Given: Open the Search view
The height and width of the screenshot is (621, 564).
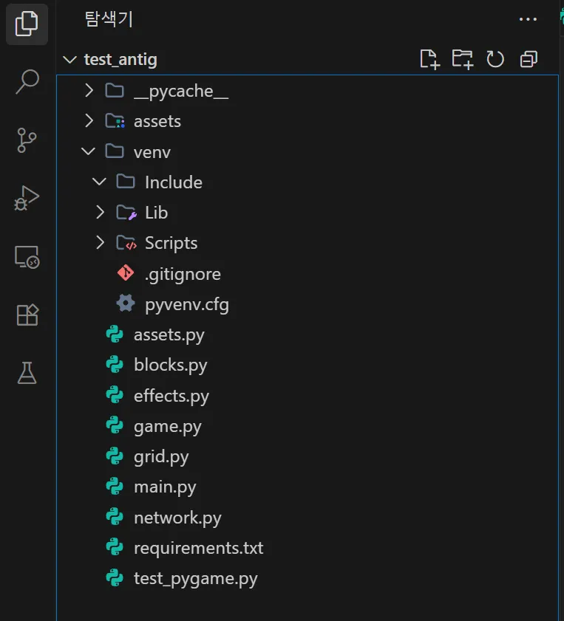Looking at the screenshot, I should (27, 81).
